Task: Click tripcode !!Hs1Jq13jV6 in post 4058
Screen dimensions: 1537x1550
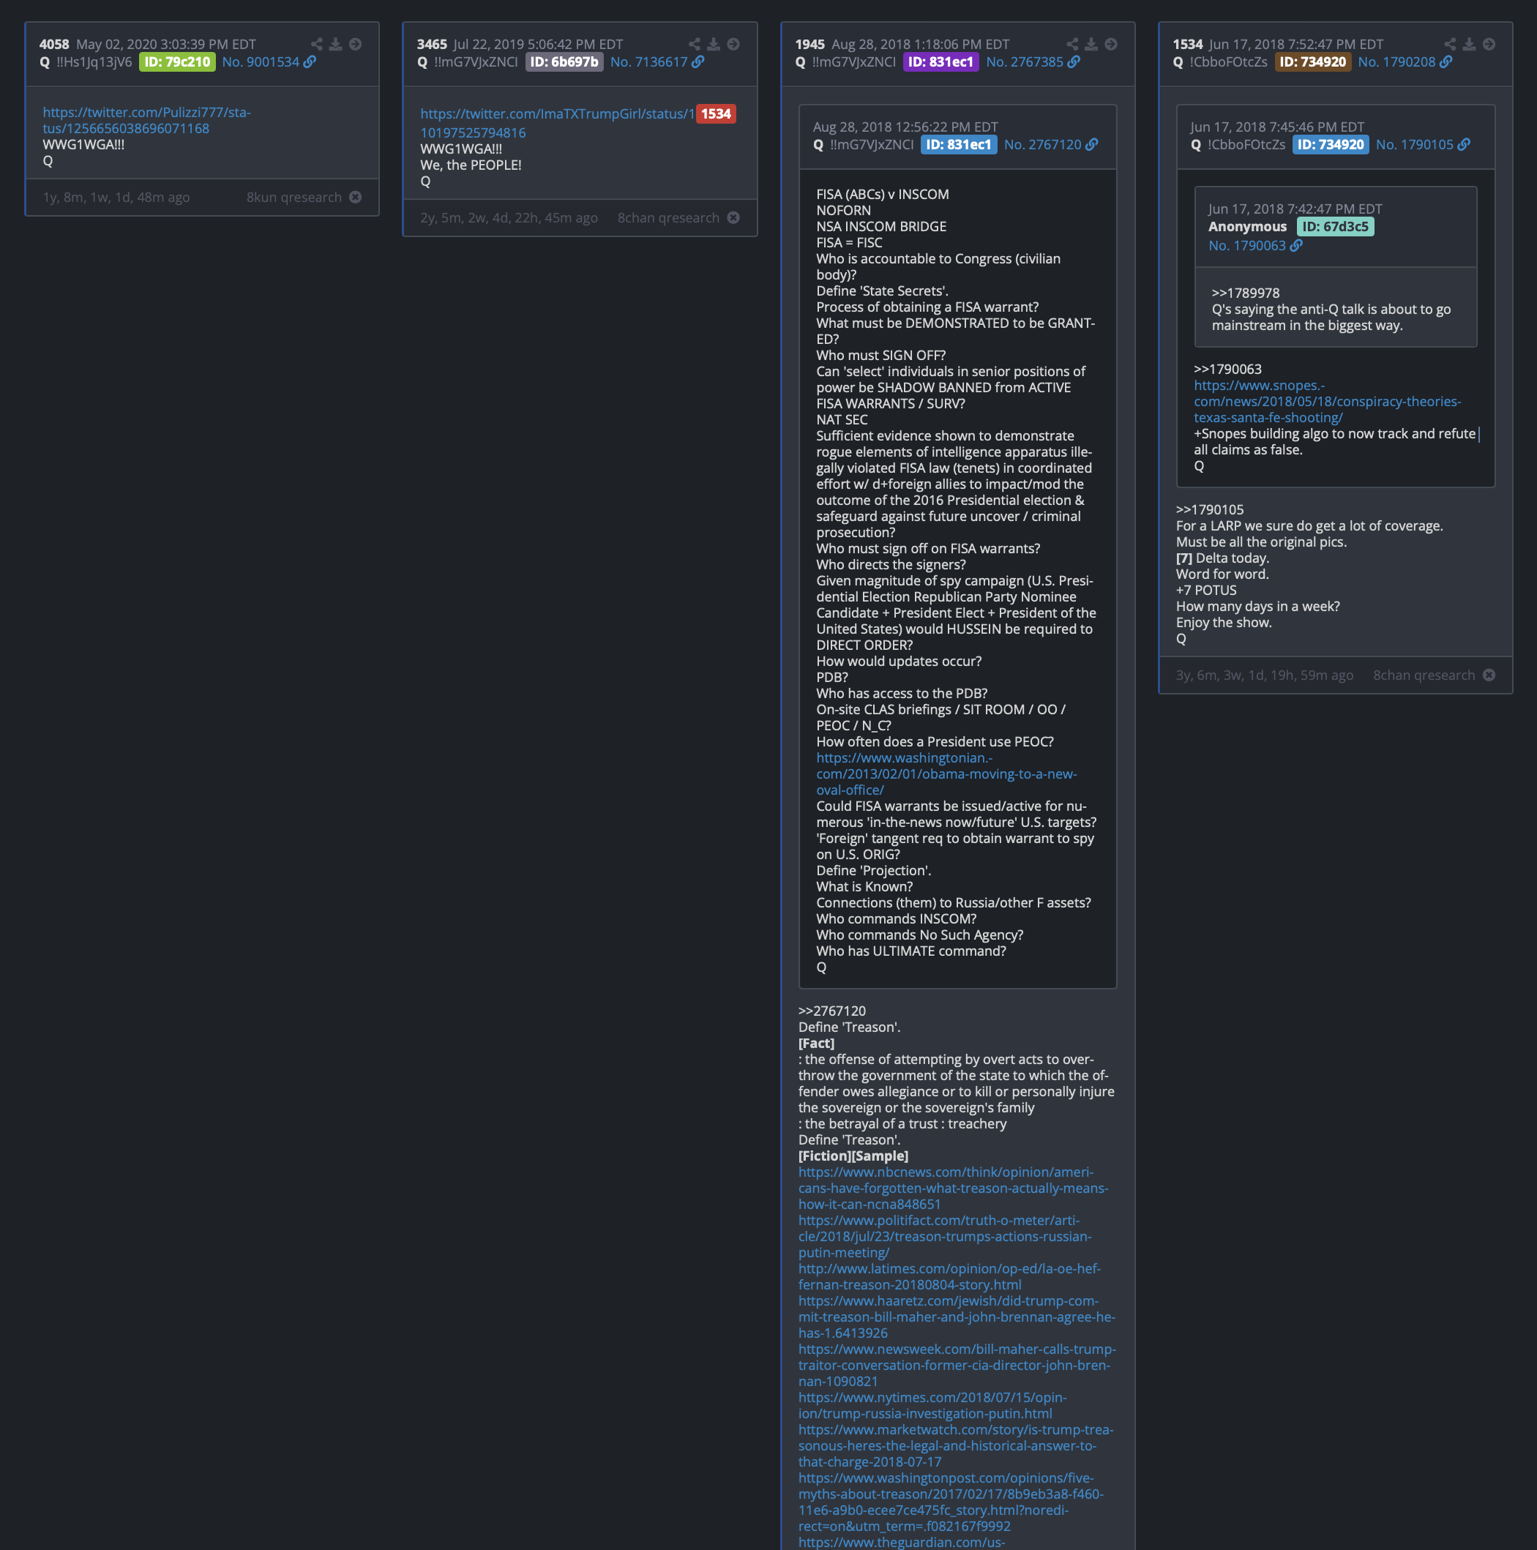Action: (94, 61)
